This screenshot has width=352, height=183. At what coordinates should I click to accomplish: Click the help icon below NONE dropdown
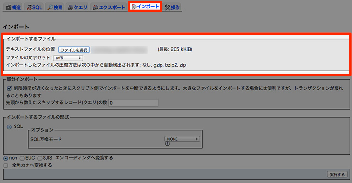pyautogui.click(x=167, y=144)
